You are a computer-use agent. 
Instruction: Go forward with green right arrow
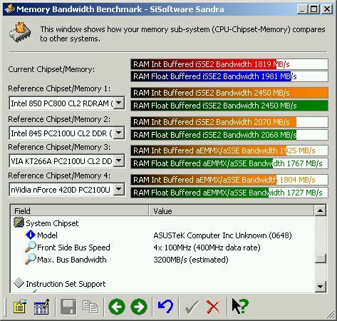[139, 307]
